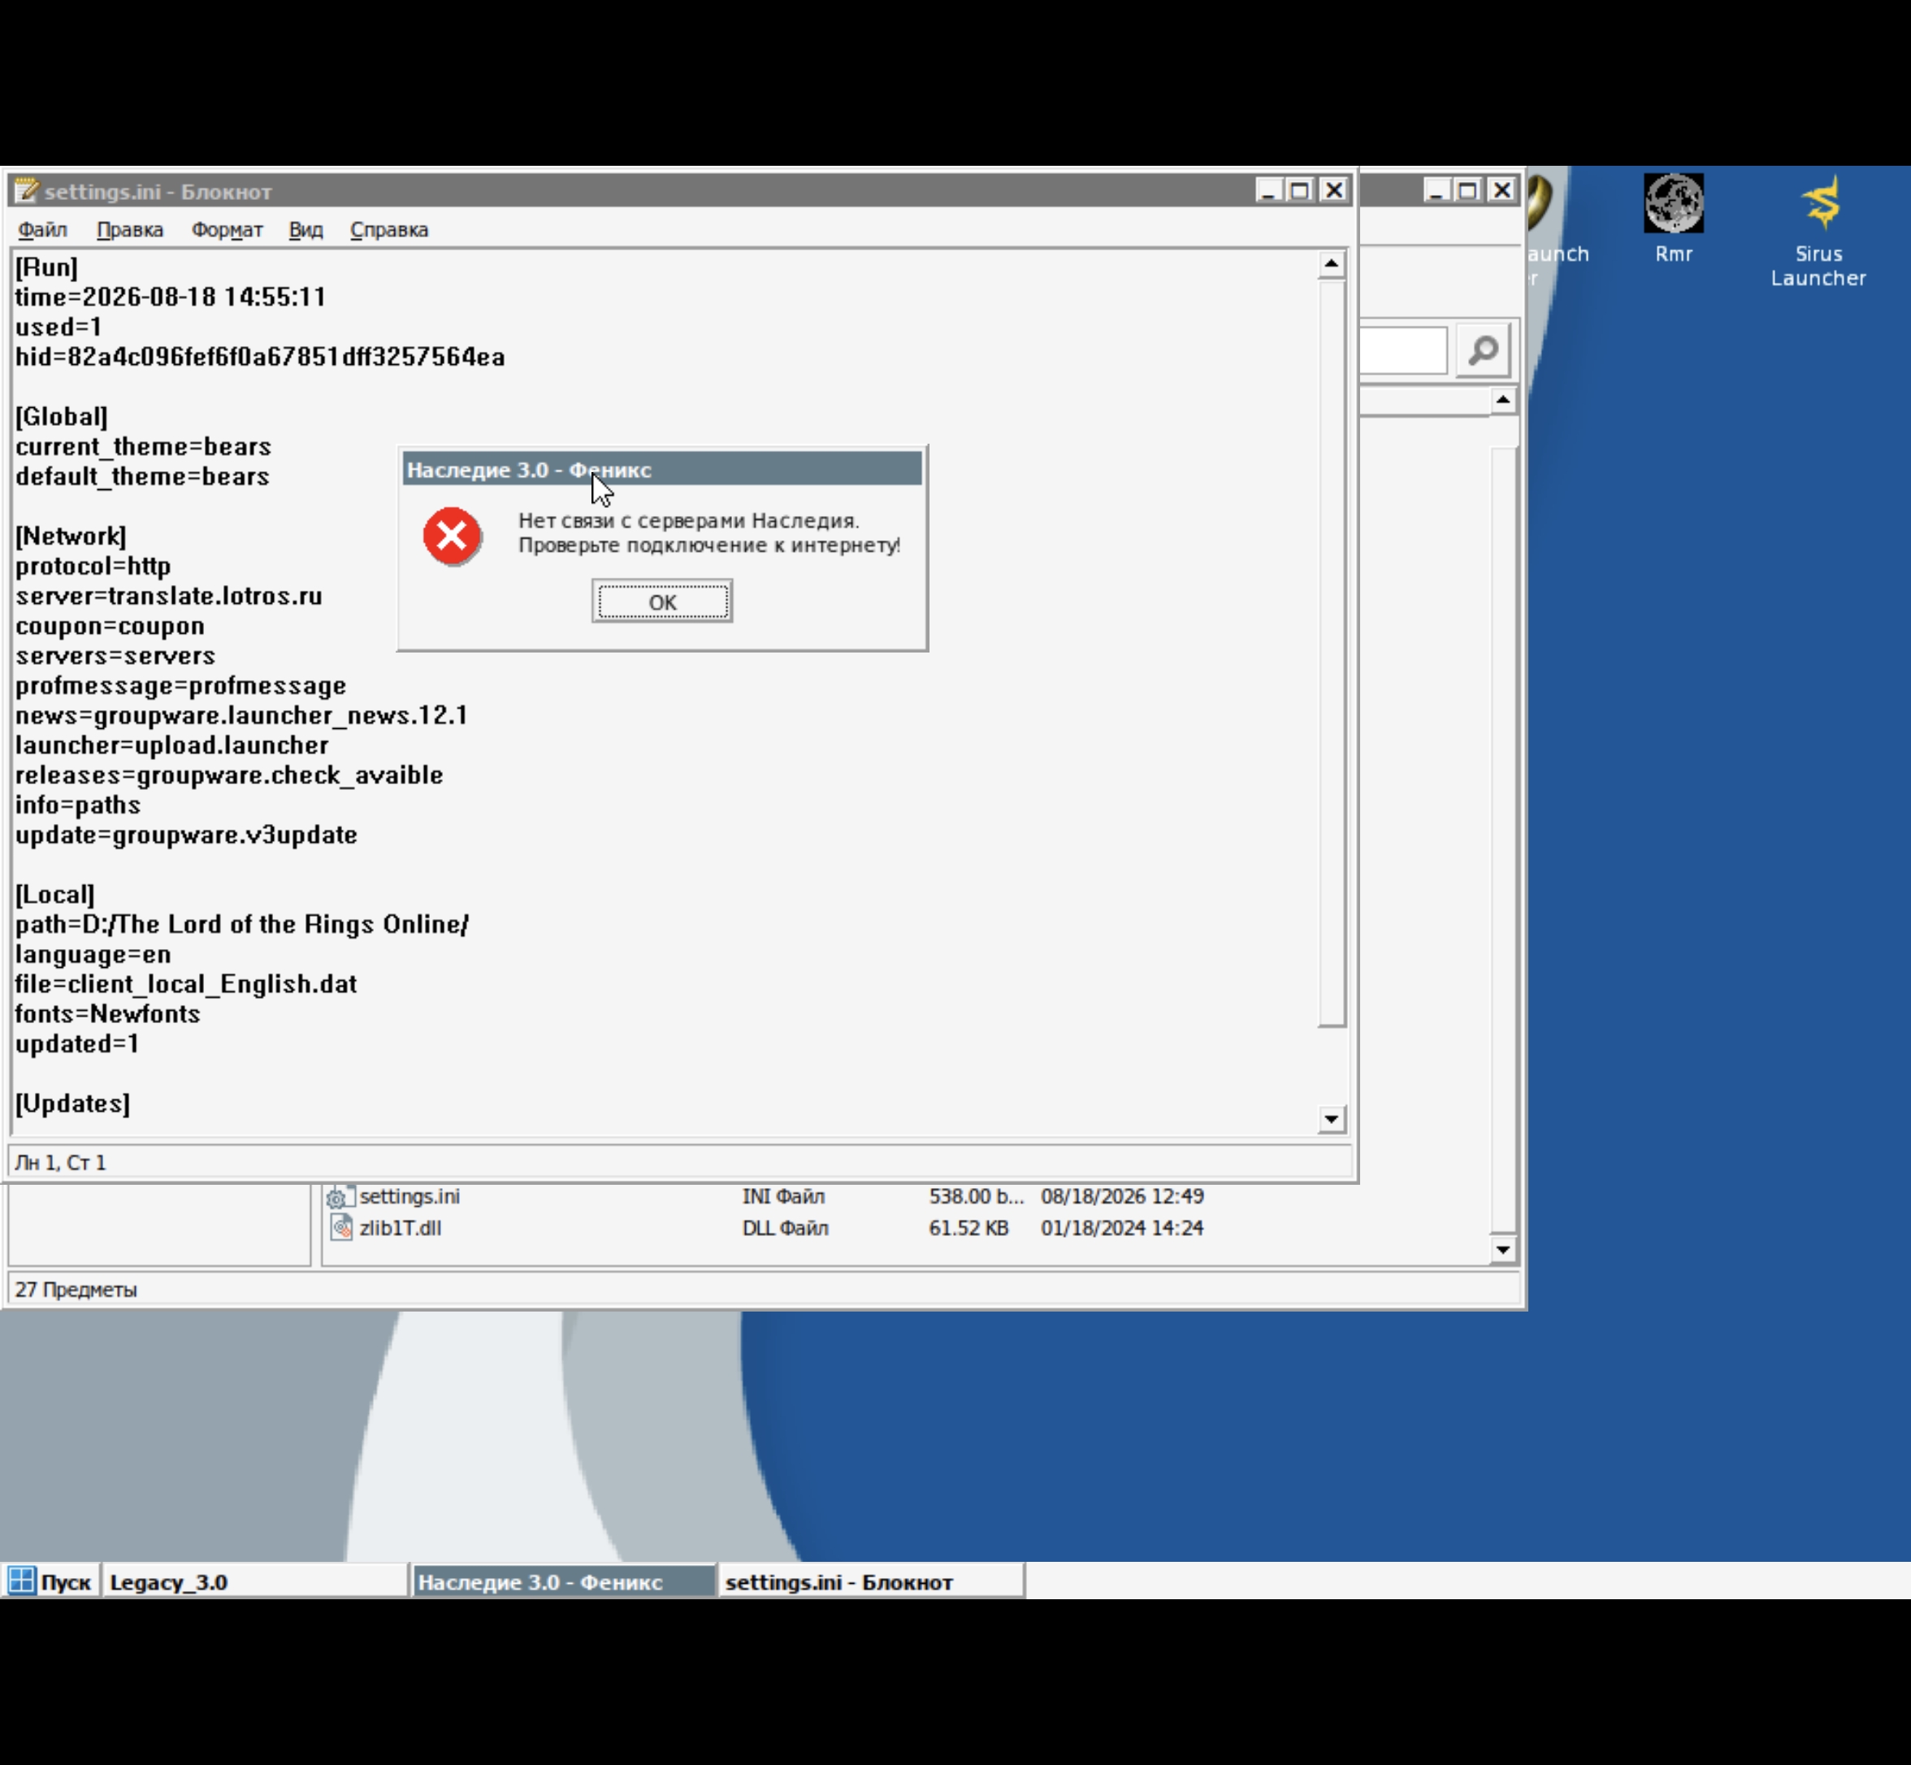Click the "coupon=coupon" line
The width and height of the screenshot is (1911, 1765).
110,626
